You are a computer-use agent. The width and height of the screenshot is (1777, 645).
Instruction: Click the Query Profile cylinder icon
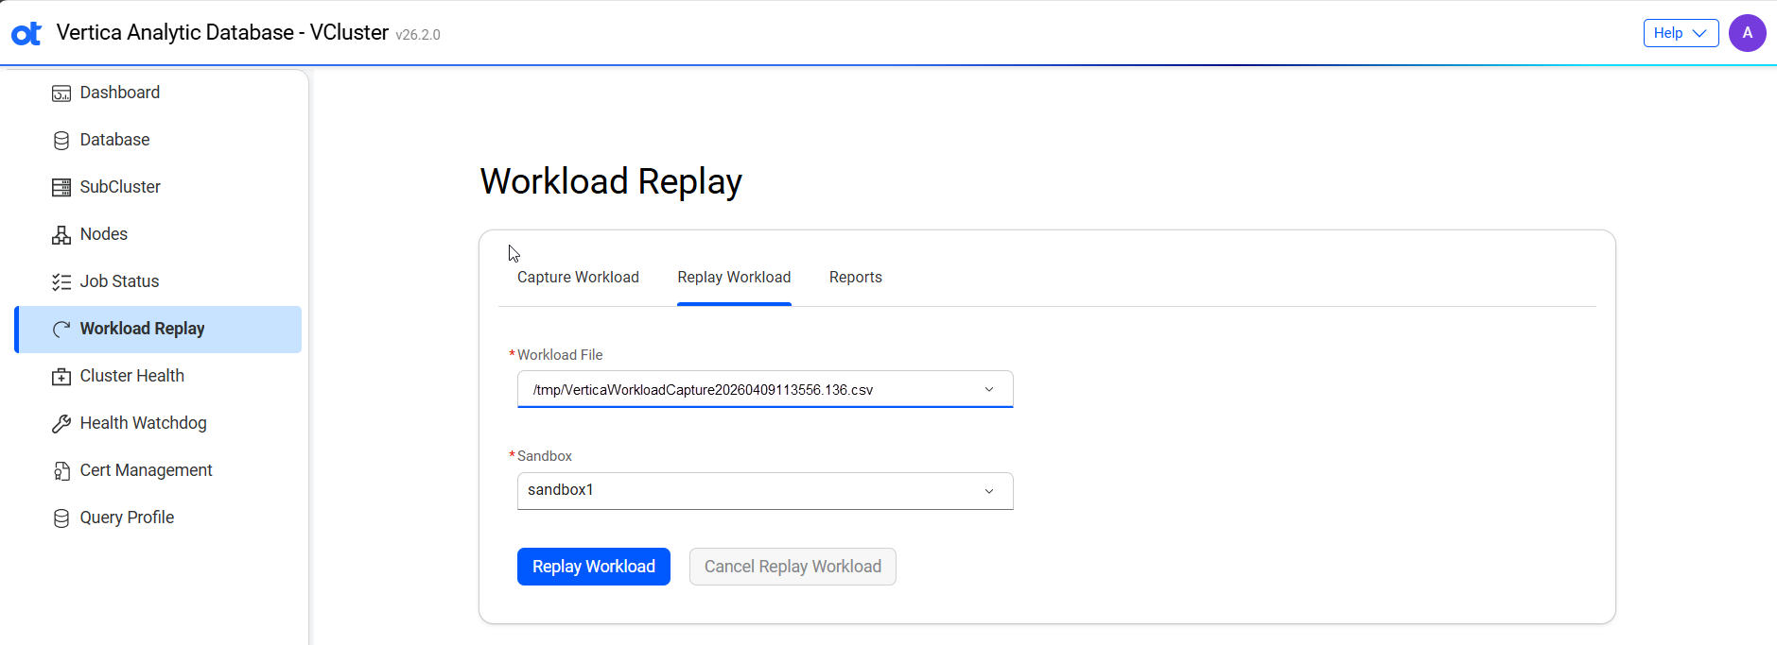61,518
